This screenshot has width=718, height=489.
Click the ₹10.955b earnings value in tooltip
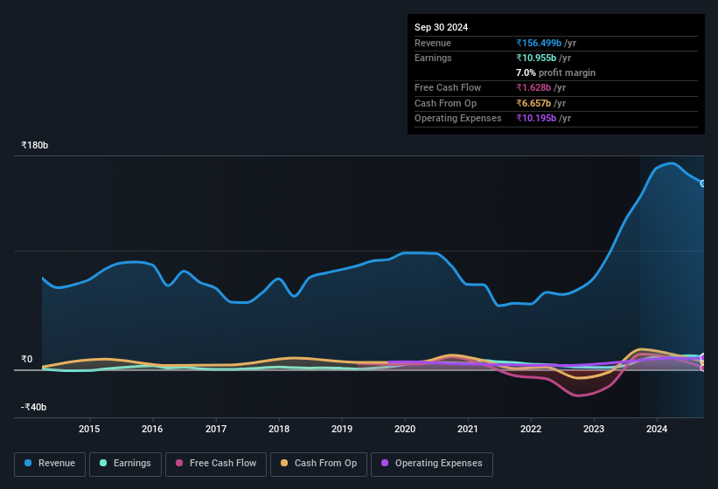coord(536,58)
